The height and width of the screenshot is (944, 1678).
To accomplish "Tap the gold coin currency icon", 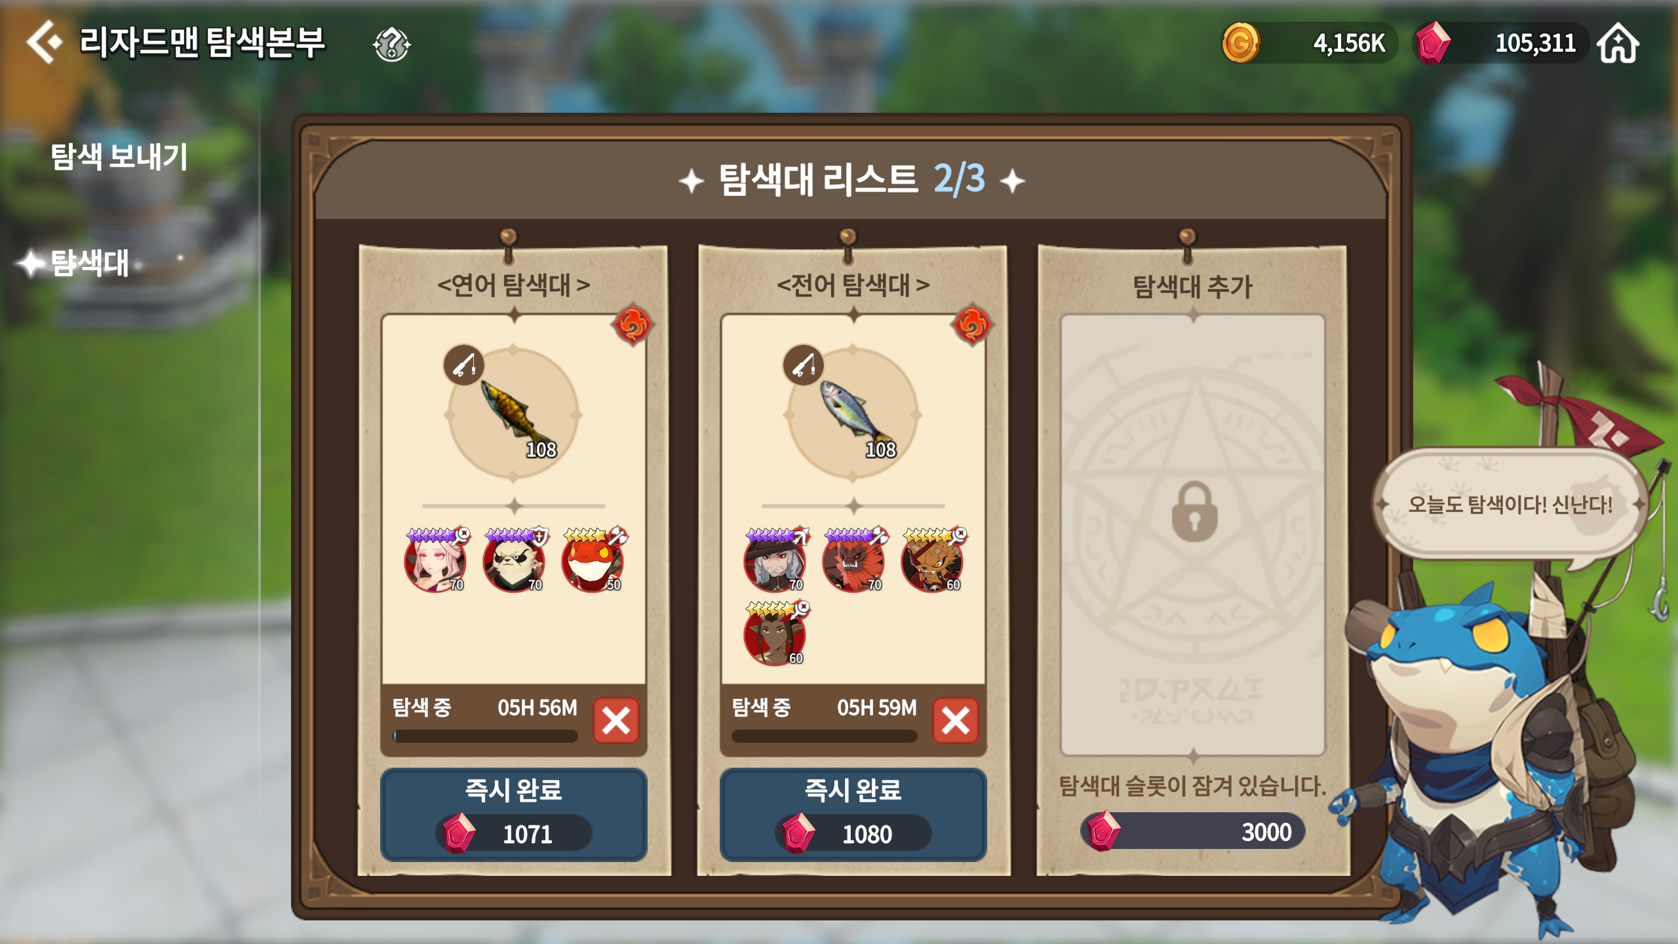I will point(1240,43).
